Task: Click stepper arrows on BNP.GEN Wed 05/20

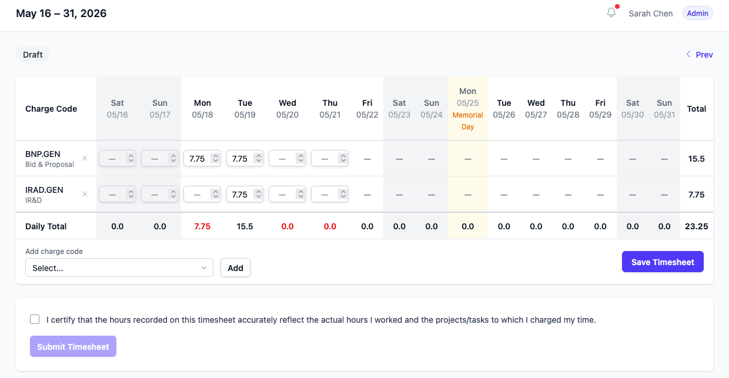Action: pyautogui.click(x=300, y=159)
